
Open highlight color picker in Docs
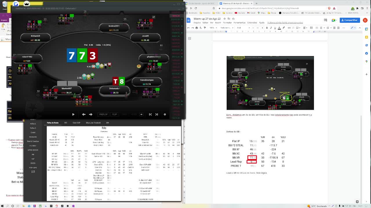tap(283, 28)
